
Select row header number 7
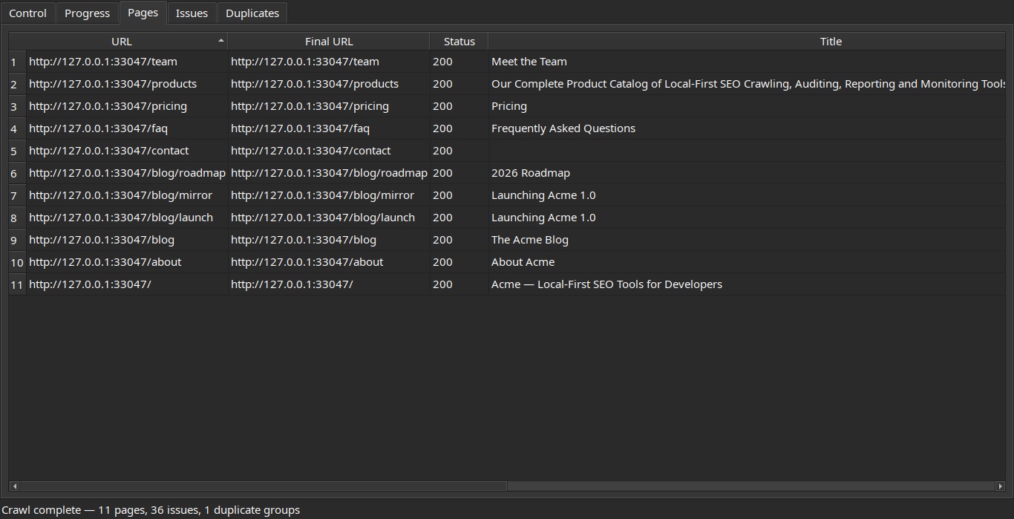point(17,195)
